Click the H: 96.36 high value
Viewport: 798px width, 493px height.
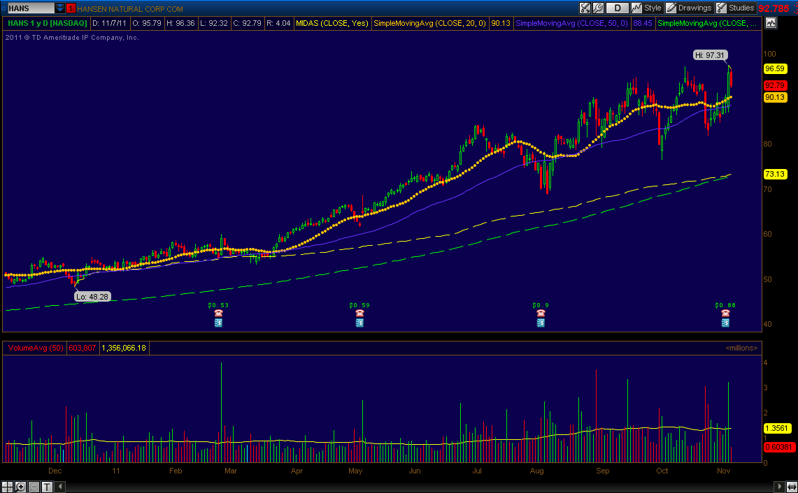point(180,23)
